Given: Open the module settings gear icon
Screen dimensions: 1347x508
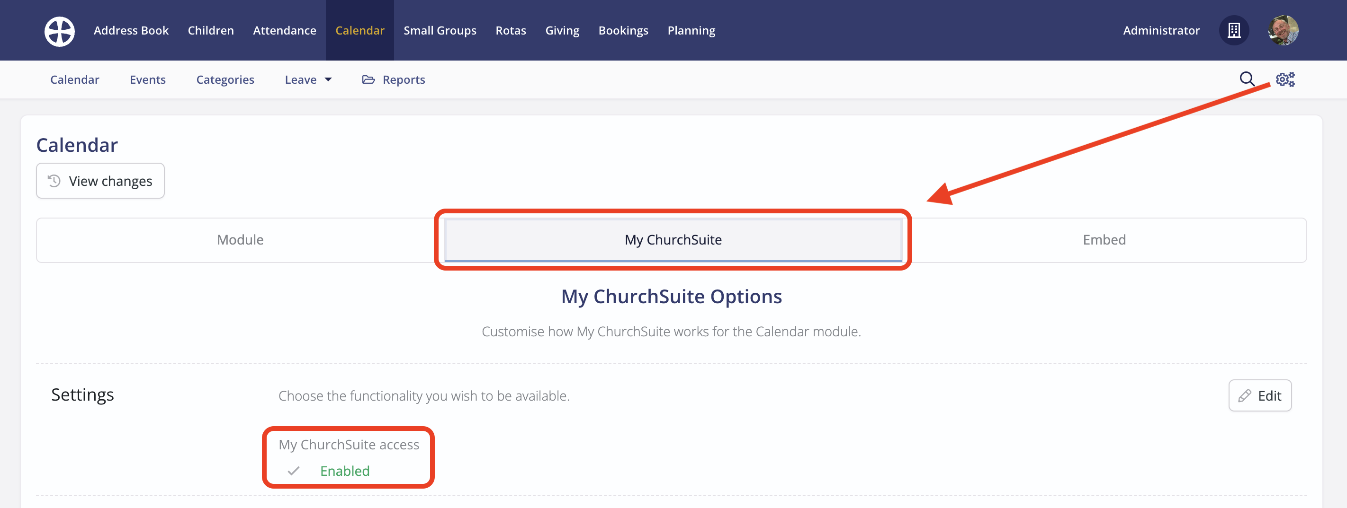Looking at the screenshot, I should pos(1285,79).
